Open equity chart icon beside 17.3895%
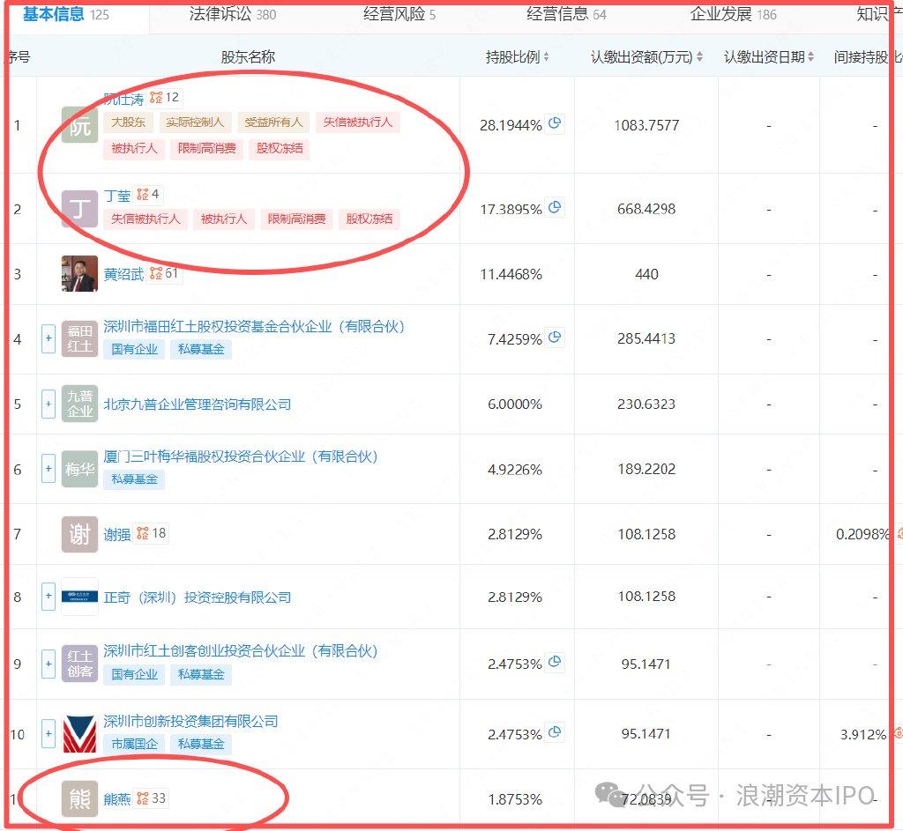The height and width of the screenshot is (831, 903). point(555,207)
